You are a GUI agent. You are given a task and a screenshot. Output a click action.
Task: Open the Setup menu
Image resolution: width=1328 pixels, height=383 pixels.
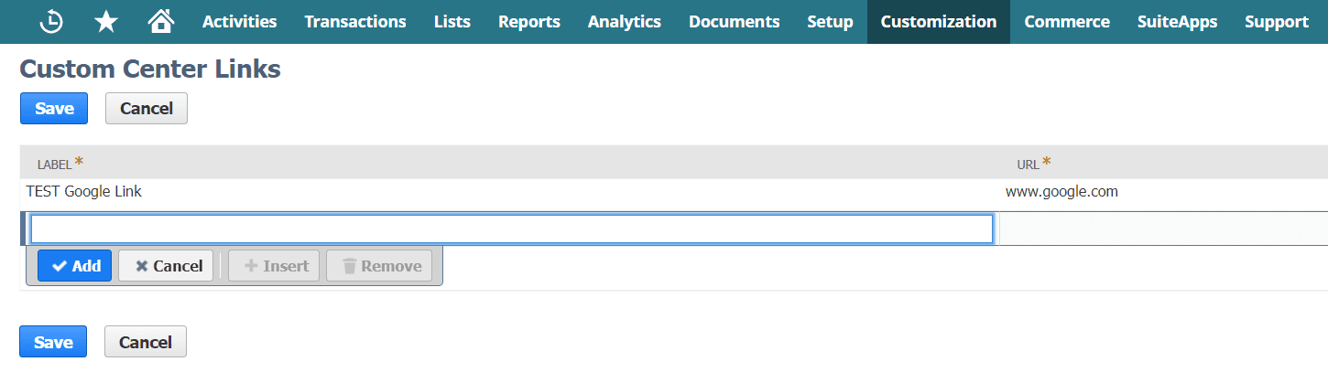tap(830, 22)
